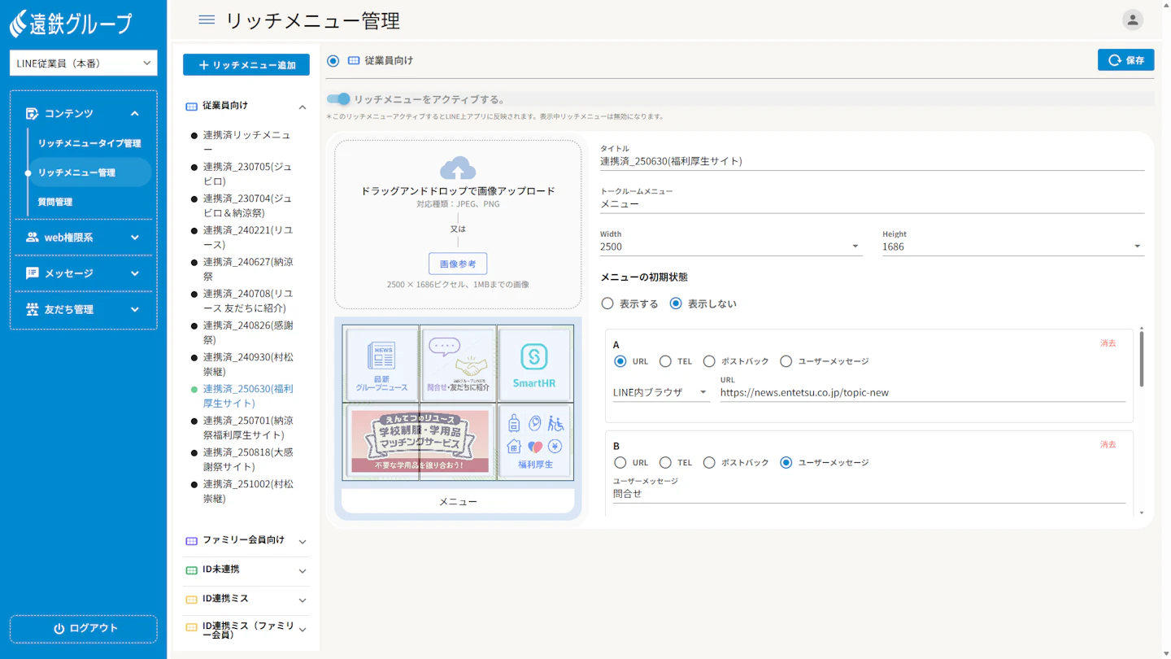The width and height of the screenshot is (1171, 659).
Task: Click the ID連携ミス group icon
Action: (192, 600)
